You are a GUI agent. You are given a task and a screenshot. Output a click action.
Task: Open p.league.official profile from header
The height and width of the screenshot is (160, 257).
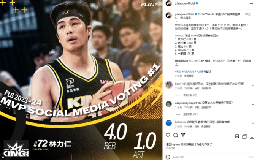tap(184, 3)
